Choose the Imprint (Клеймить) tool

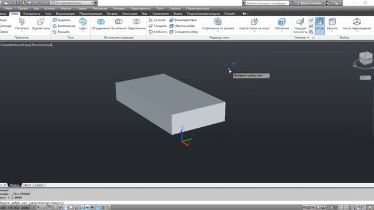pyautogui.click(x=158, y=32)
